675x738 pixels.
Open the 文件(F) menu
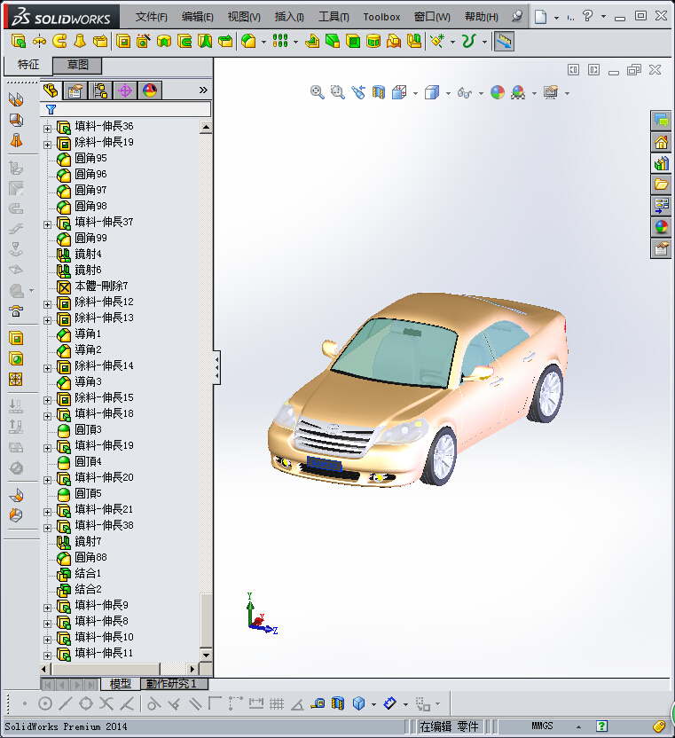(x=151, y=17)
